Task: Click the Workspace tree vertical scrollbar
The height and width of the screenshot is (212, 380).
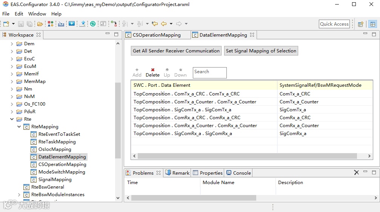Action: tap(118, 120)
